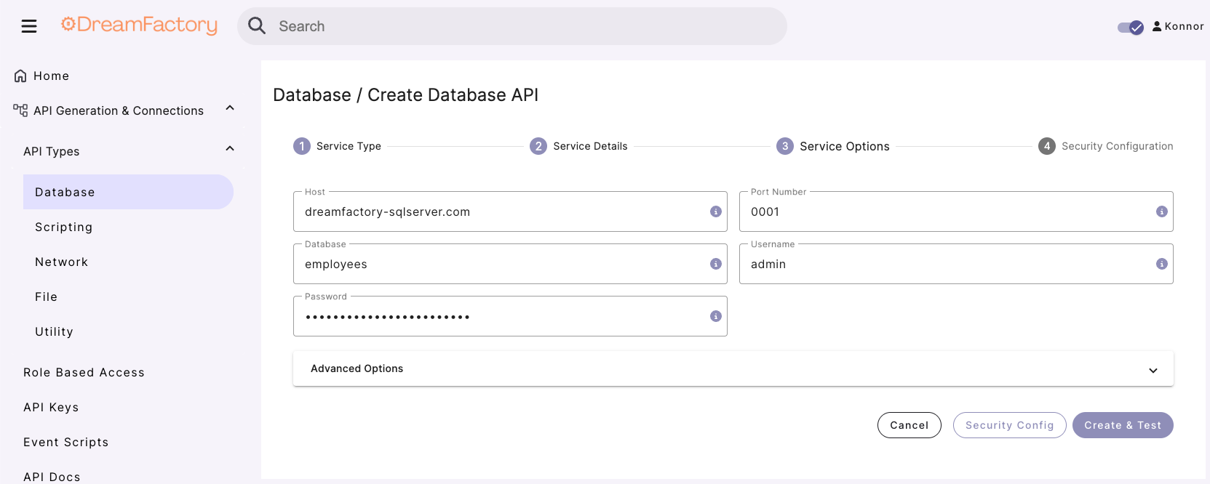The width and height of the screenshot is (1210, 484).
Task: Expand the Advanced Options panel
Action: click(733, 368)
